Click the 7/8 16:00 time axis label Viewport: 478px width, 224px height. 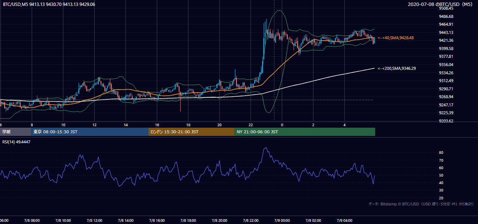coord(157,221)
